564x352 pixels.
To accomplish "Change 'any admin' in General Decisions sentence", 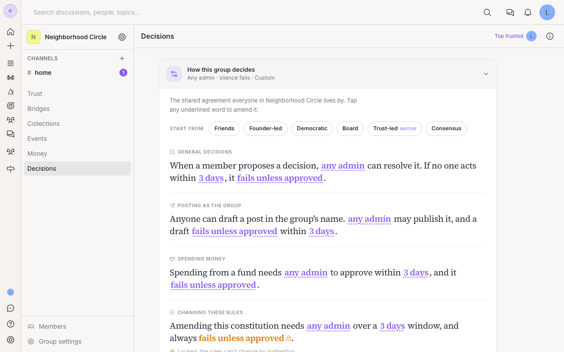I will pos(343,166).
